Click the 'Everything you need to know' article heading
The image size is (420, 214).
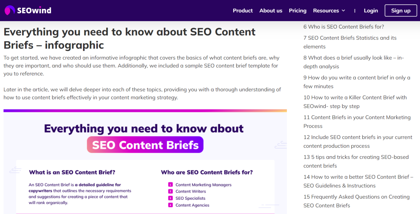(129, 38)
